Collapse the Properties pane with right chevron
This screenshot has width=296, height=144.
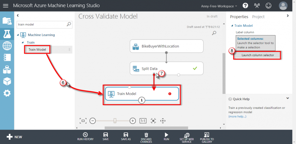pos(288,16)
